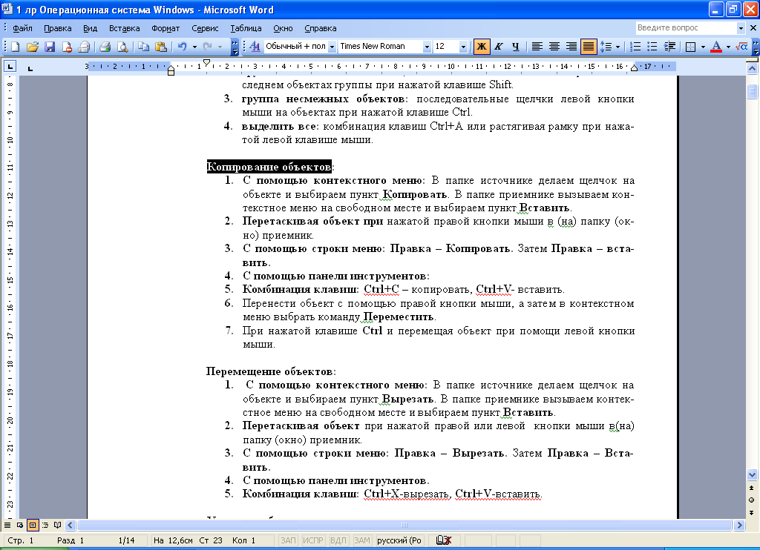
Task: Open the Правка menu
Action: click(58, 29)
